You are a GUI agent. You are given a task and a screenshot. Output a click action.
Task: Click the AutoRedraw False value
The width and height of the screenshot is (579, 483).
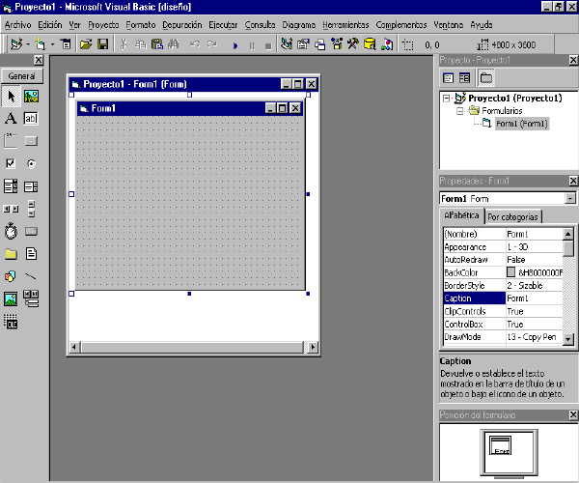tap(516, 260)
